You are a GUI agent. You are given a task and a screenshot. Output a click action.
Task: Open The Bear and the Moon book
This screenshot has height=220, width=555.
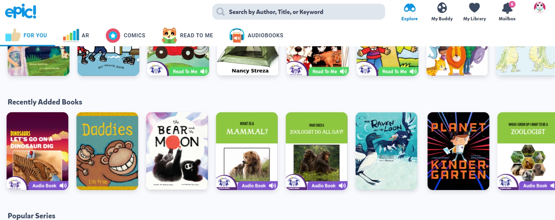177,151
